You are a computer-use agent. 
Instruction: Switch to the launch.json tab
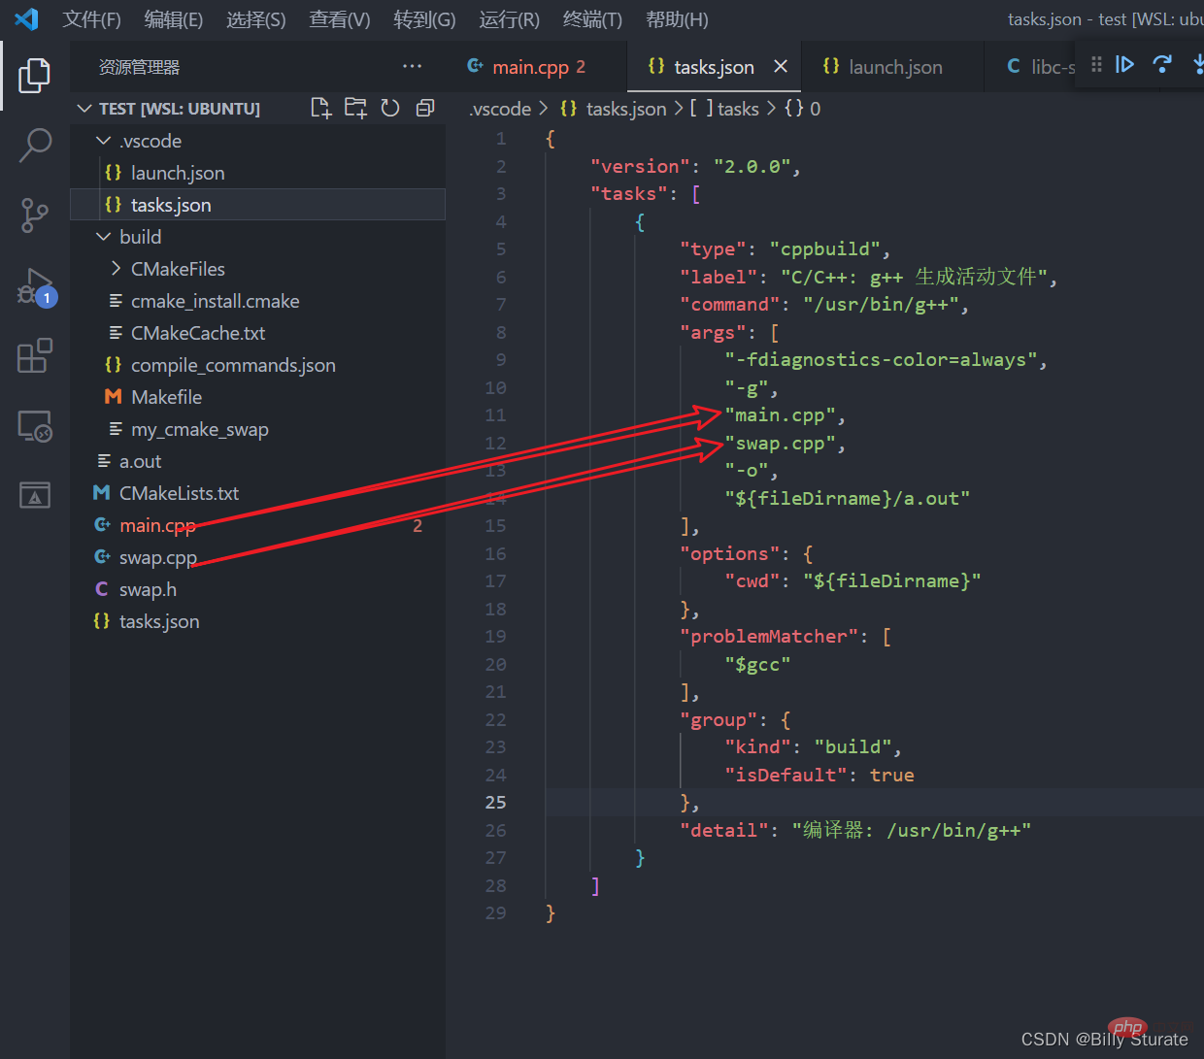coord(894,67)
